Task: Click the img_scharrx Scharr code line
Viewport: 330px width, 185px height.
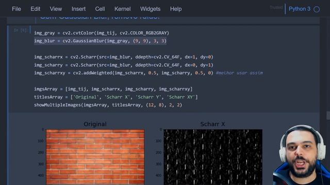Action: click(x=124, y=57)
